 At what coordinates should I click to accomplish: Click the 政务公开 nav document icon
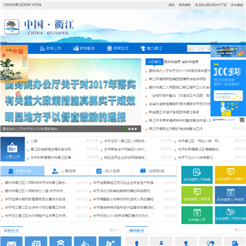coord(42,49)
